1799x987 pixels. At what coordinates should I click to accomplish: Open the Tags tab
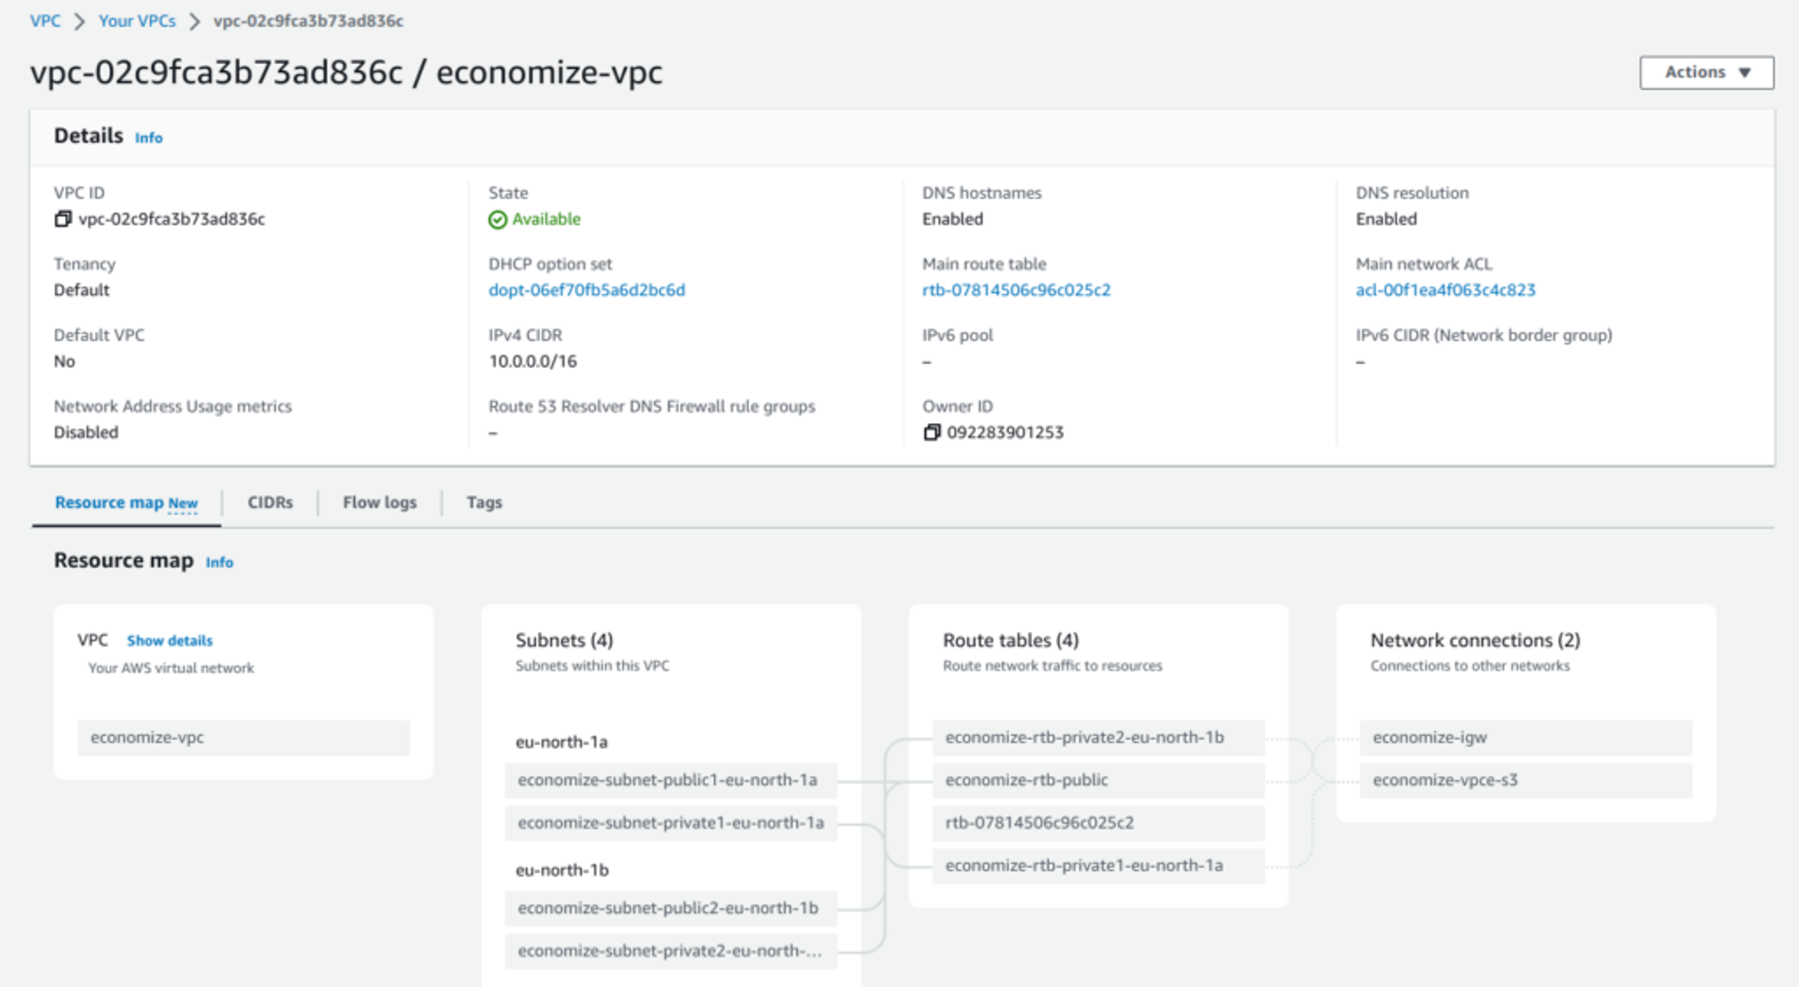click(483, 502)
